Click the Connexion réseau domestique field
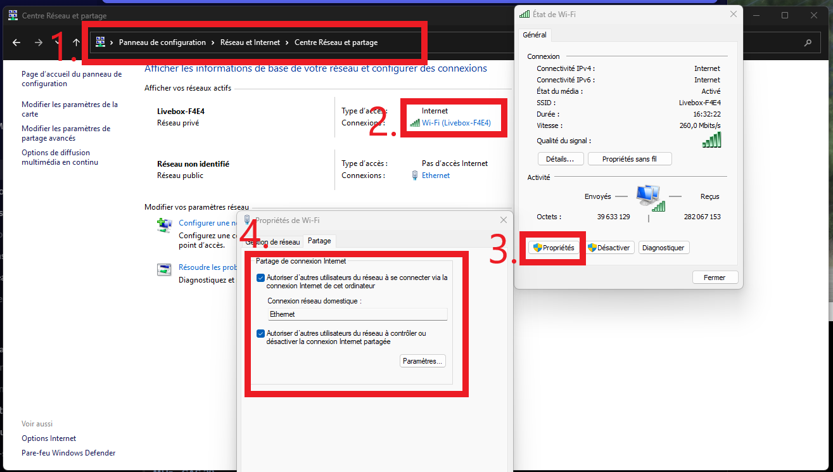Screen dimensions: 833x472 coord(357,314)
